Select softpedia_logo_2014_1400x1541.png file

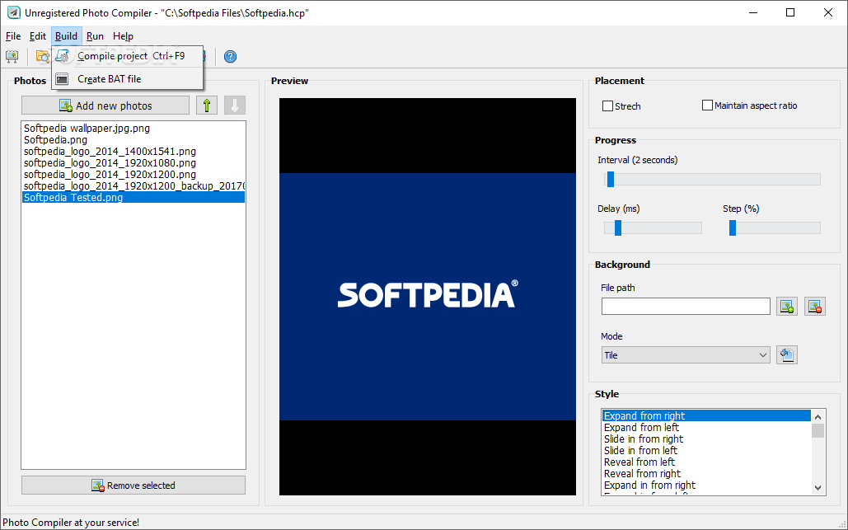click(x=134, y=152)
